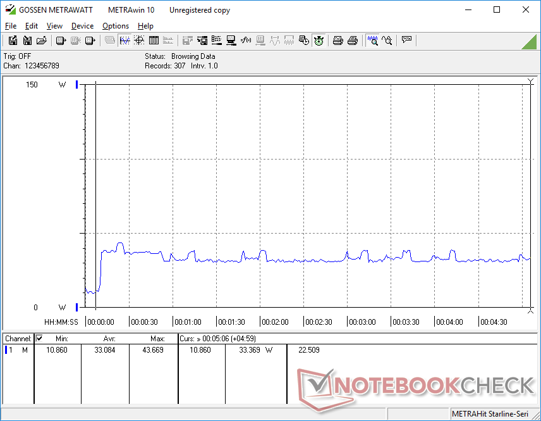Click the blue marker beside 0 W
Screen dimensions: 541x421
pos(77,307)
